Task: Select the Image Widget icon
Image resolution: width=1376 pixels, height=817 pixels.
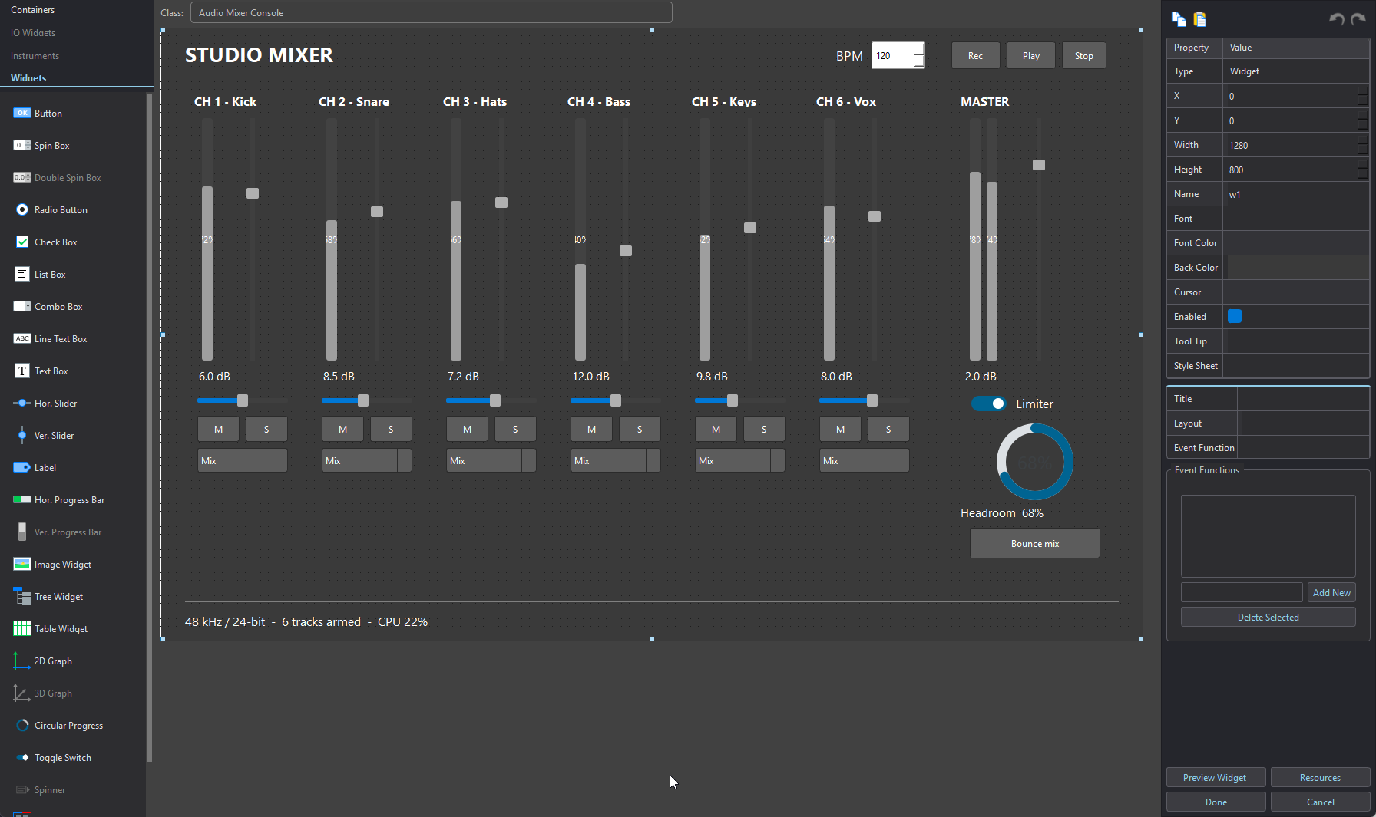Action: pos(22,564)
